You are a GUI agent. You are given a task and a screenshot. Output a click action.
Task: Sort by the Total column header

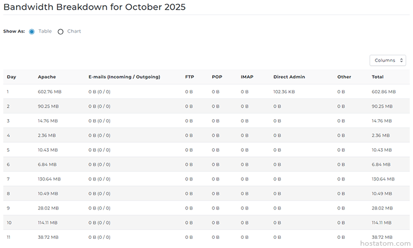377,77
